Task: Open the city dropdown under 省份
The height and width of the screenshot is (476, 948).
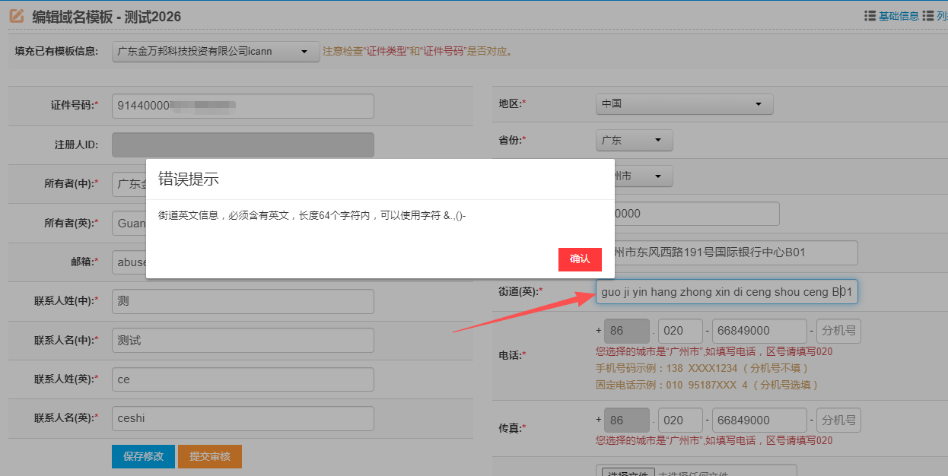Action: pos(643,176)
